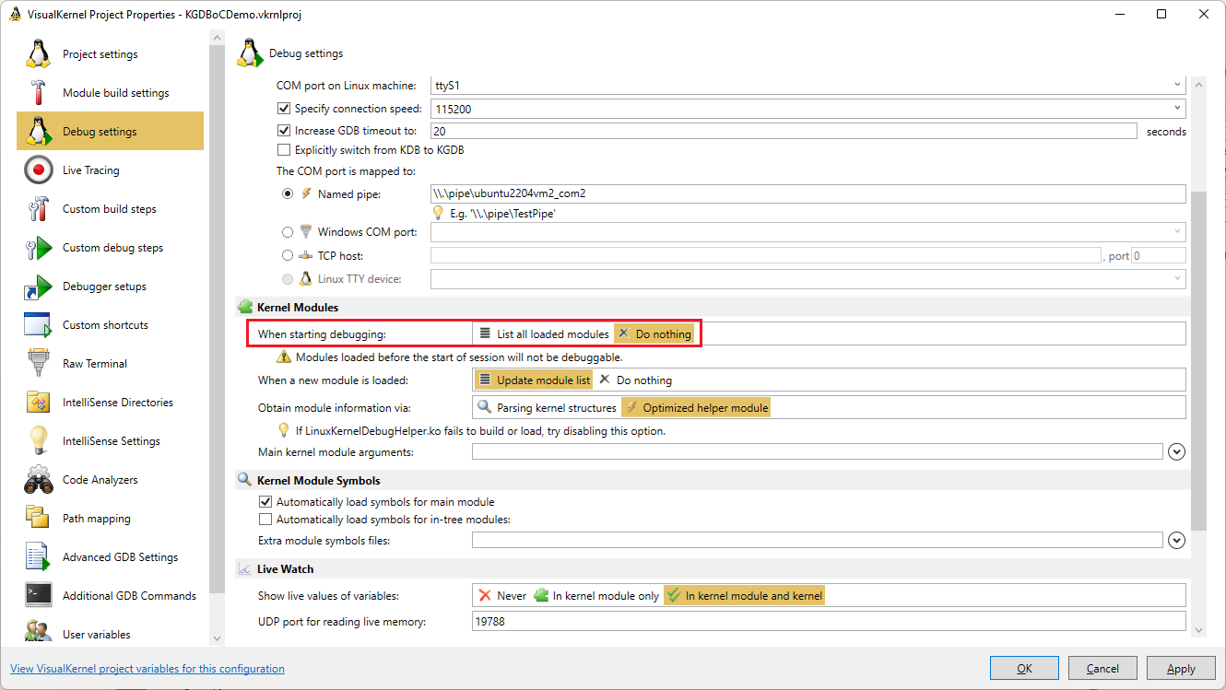
Task: Select Optimized helper module option
Action: [696, 407]
